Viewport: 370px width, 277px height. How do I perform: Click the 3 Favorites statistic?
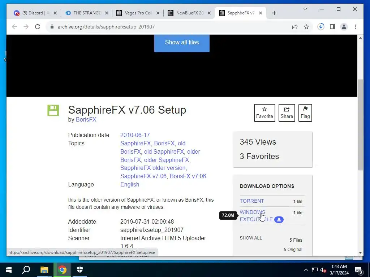[259, 157]
